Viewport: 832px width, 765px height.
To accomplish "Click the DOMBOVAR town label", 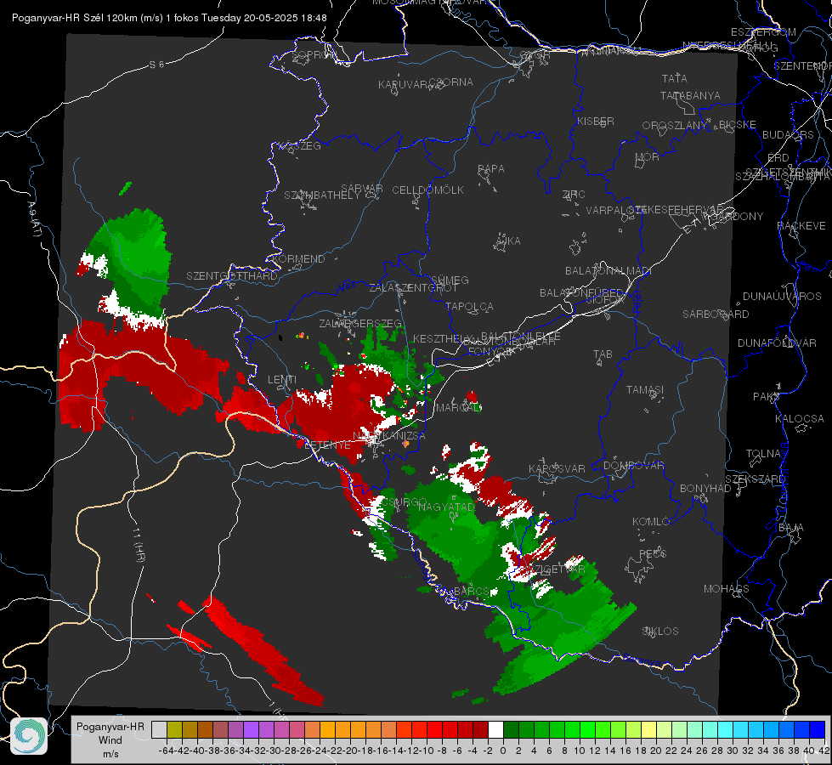I will 633,466.
